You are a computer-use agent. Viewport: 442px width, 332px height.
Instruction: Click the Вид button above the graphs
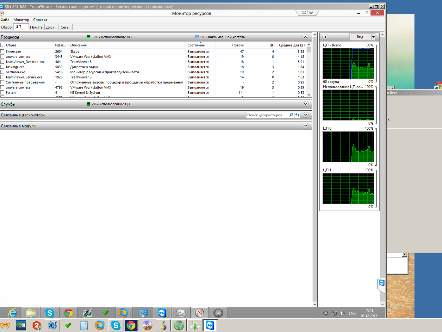(x=360, y=37)
